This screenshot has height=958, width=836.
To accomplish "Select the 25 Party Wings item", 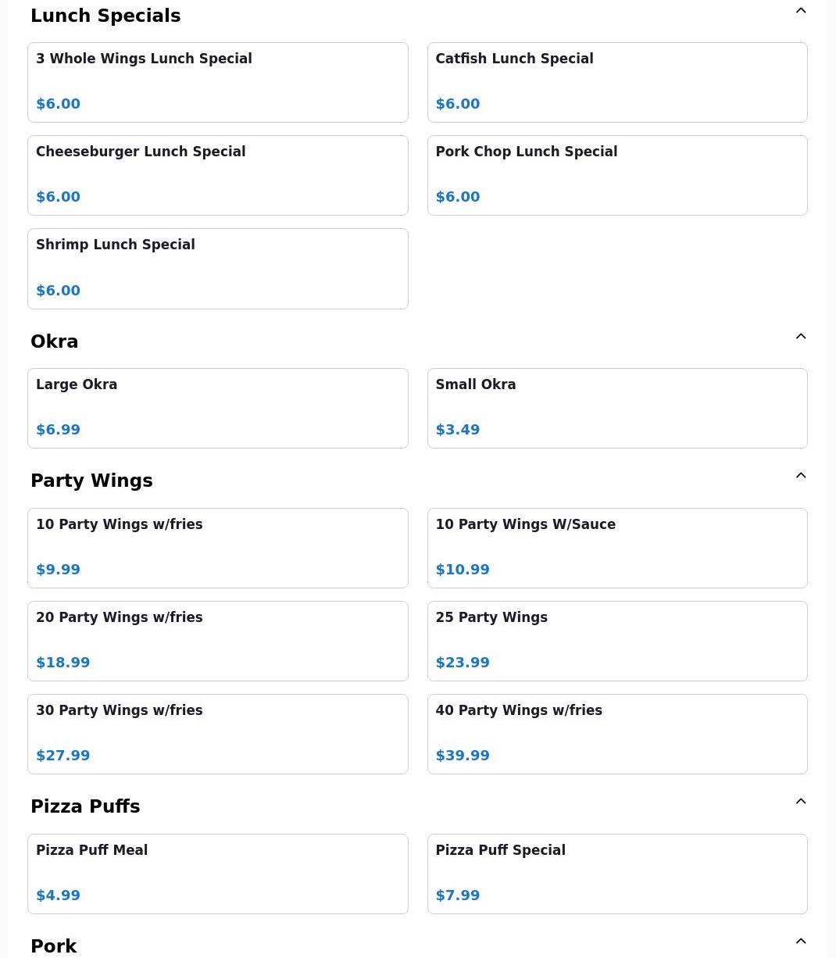I will pyautogui.click(x=616, y=641).
